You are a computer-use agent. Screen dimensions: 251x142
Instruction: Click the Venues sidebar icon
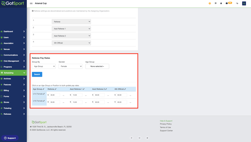(1, 49)
